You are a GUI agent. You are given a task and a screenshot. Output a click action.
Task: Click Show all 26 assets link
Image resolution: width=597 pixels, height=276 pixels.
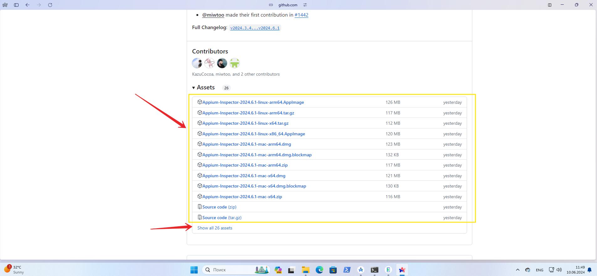click(x=215, y=228)
